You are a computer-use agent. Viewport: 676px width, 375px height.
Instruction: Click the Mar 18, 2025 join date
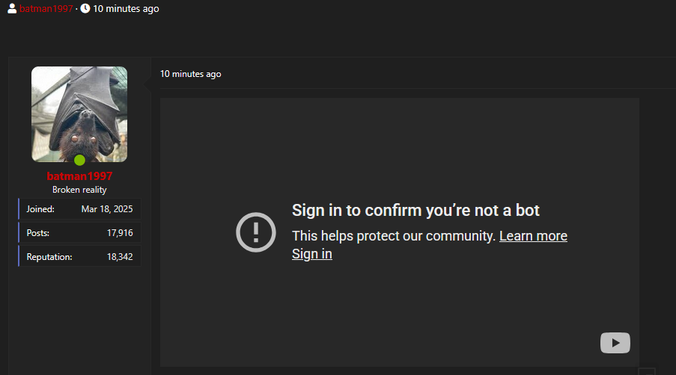(x=107, y=209)
